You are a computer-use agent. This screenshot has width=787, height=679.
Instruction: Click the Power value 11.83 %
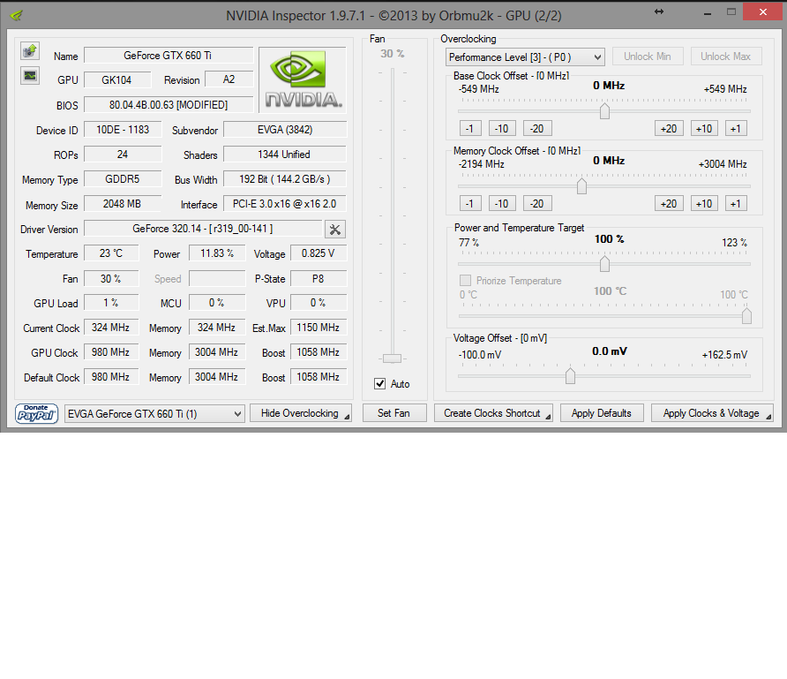click(217, 253)
